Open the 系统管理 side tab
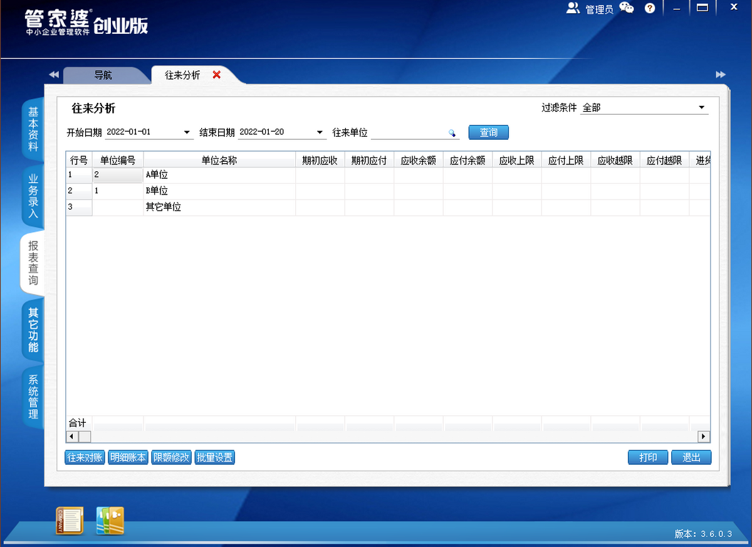The image size is (752, 547). [33, 397]
